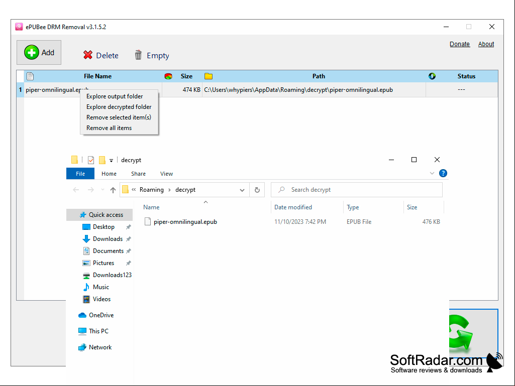
Task: Click the pin icon next to Documents
Action: (x=129, y=251)
